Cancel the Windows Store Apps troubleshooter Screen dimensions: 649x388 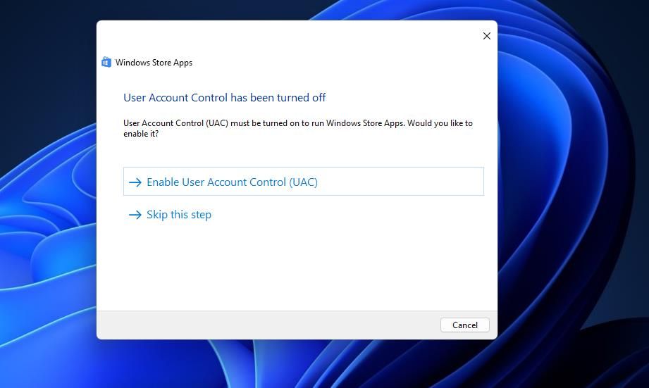pyautogui.click(x=465, y=325)
